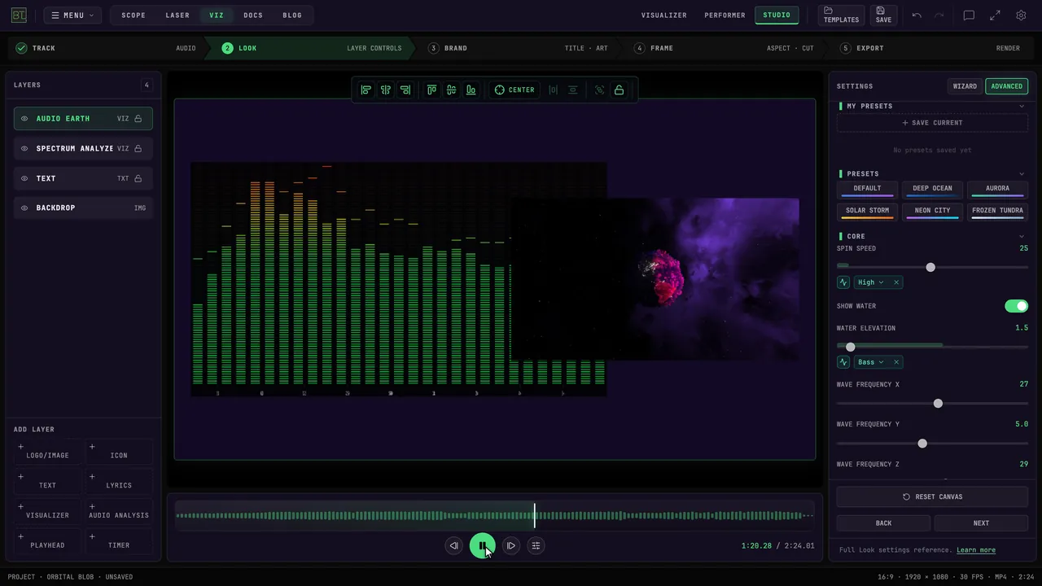Click audio-reactive icon under Spin Speed

tap(843, 282)
